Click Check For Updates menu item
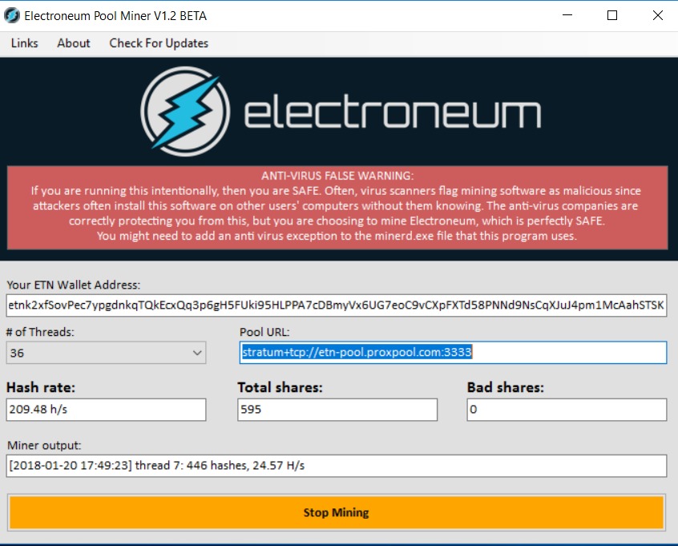 [159, 43]
